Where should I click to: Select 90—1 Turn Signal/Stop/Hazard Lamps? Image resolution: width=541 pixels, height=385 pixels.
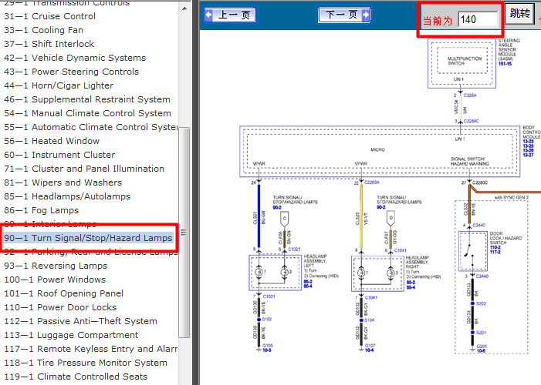pyautogui.click(x=88, y=238)
